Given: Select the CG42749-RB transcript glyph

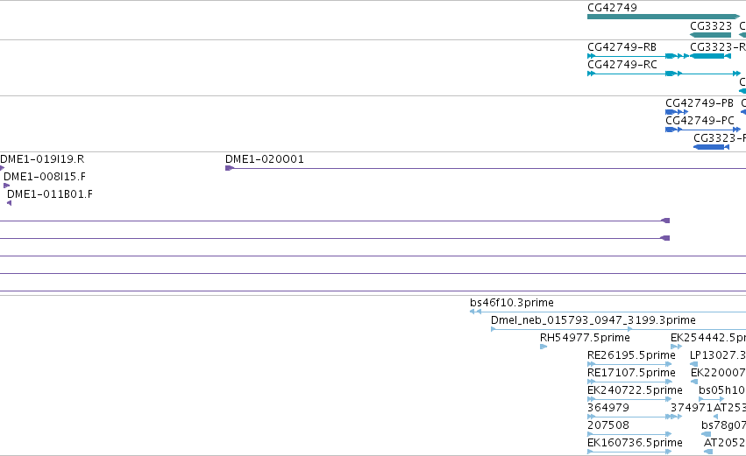Looking at the screenshot, I should (x=638, y=56).
